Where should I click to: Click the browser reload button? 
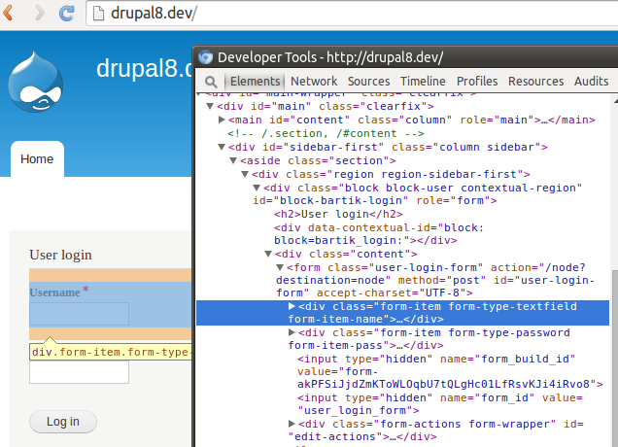[67, 14]
